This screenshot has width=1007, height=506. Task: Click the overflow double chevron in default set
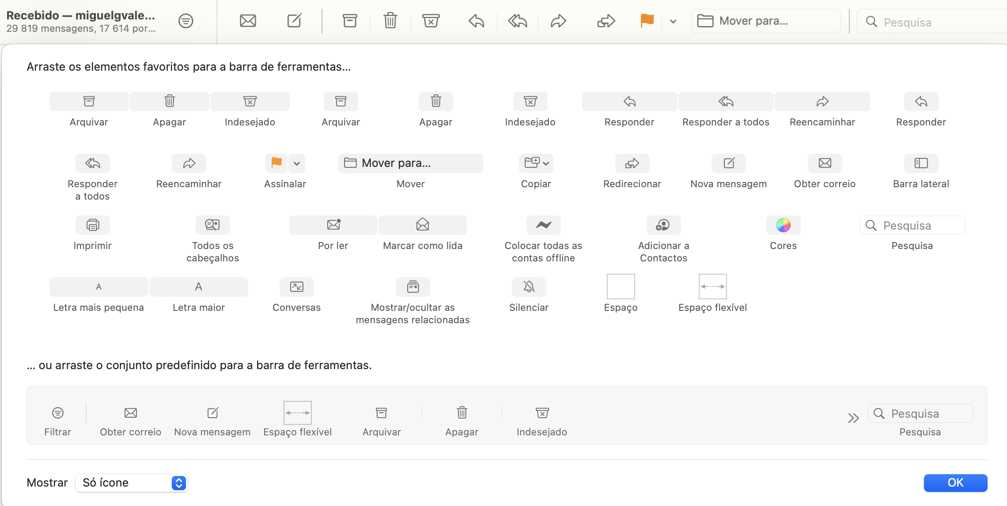pos(853,418)
